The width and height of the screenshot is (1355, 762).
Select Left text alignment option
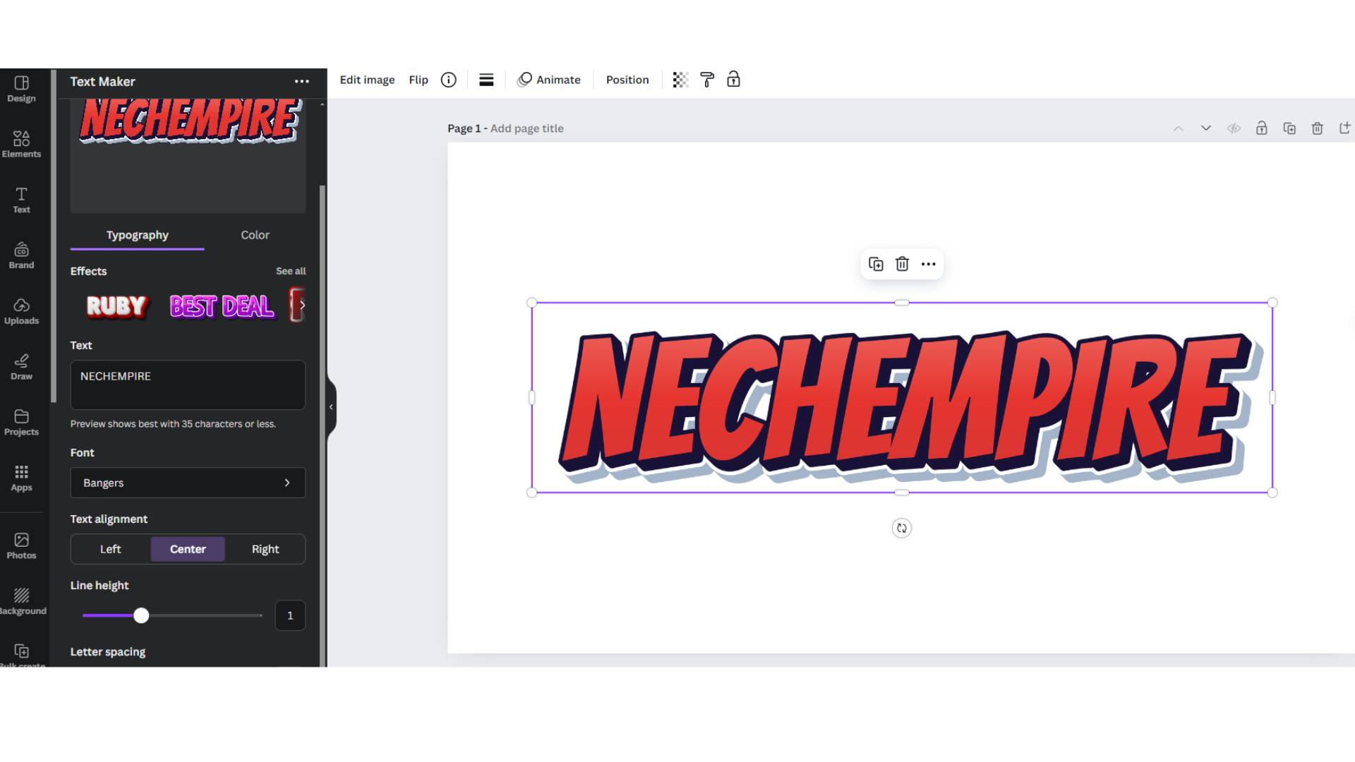pos(110,549)
